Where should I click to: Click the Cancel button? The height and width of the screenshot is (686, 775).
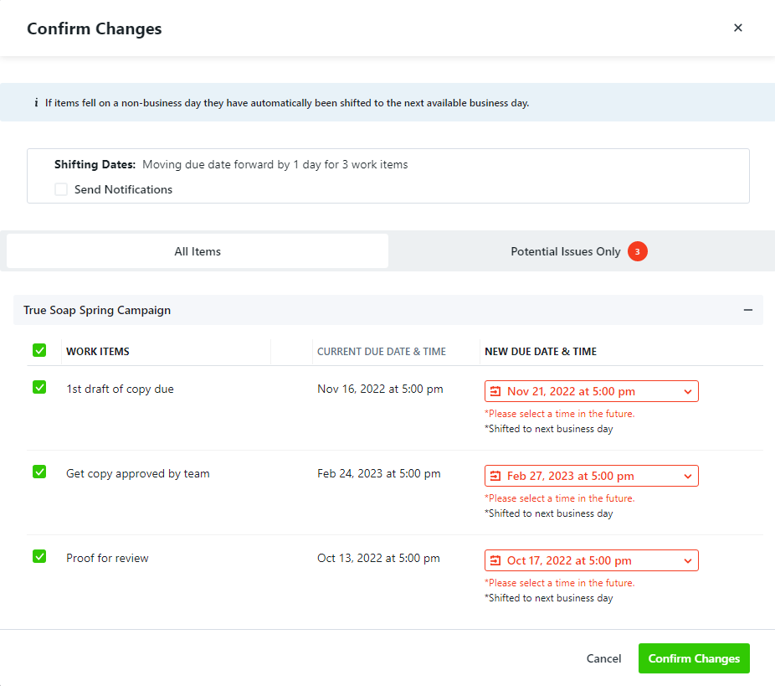pos(603,658)
